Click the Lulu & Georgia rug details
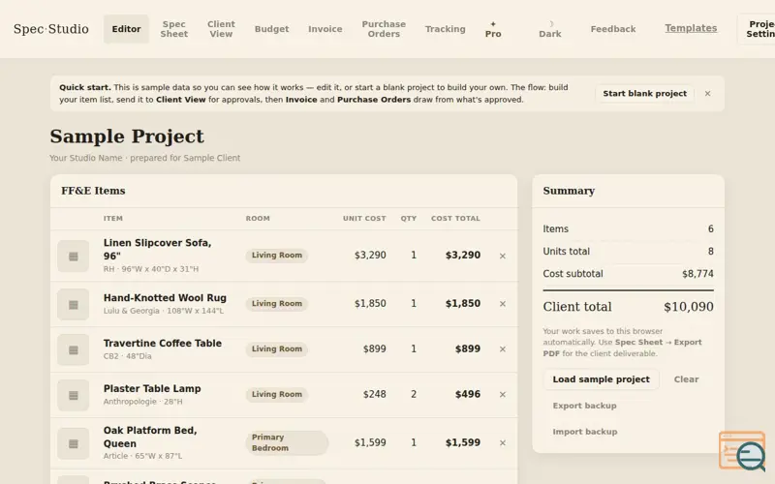Screen dimensions: 775x484 [164, 311]
